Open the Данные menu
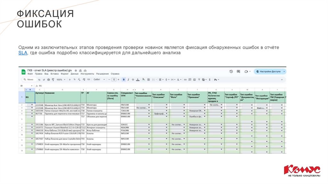This screenshot has width=328, height=184. point(74,74)
